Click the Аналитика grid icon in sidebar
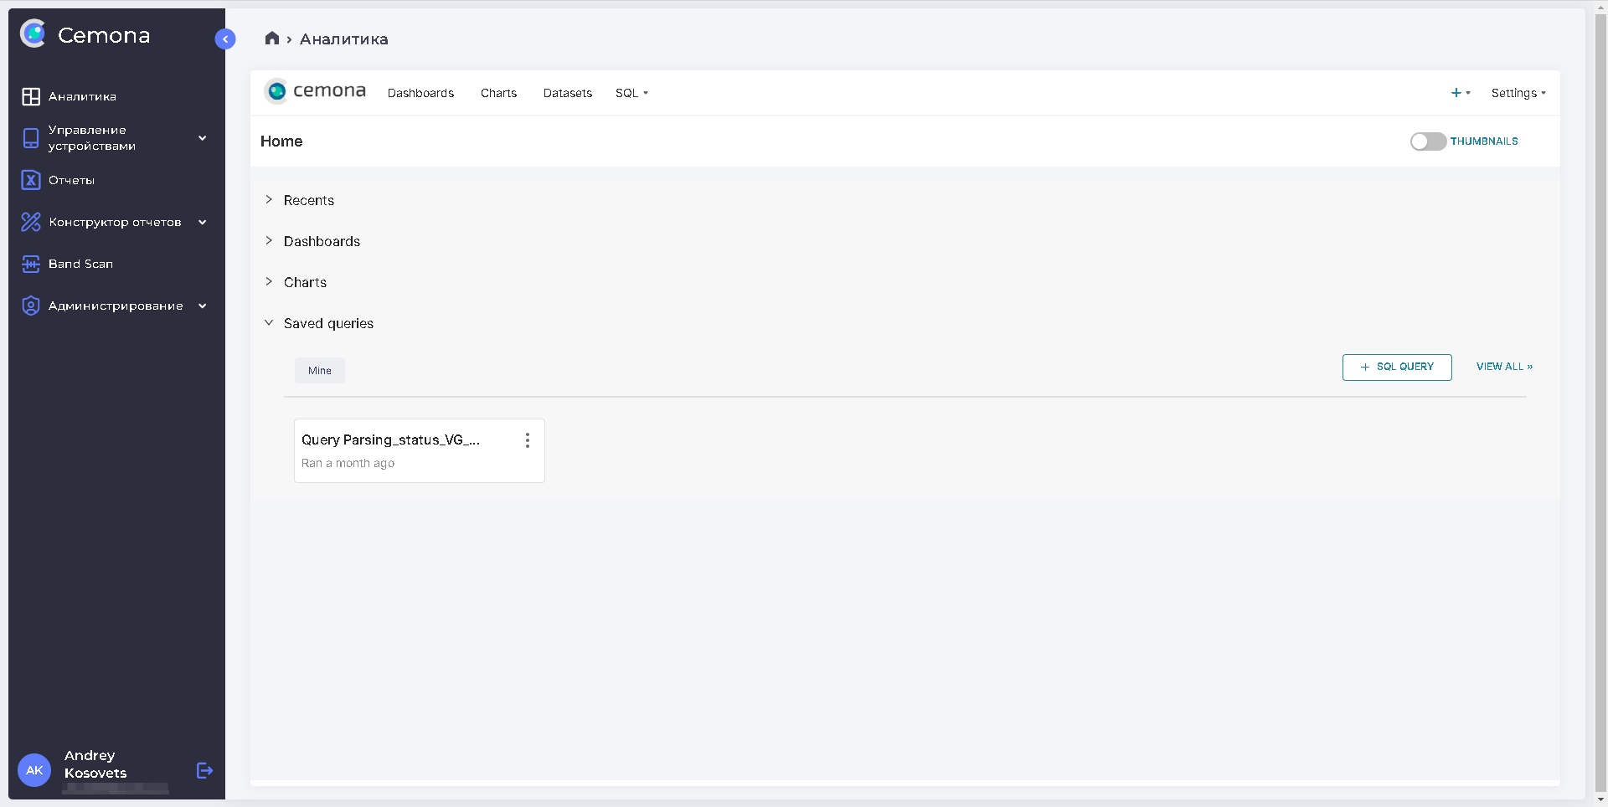 pyautogui.click(x=31, y=97)
